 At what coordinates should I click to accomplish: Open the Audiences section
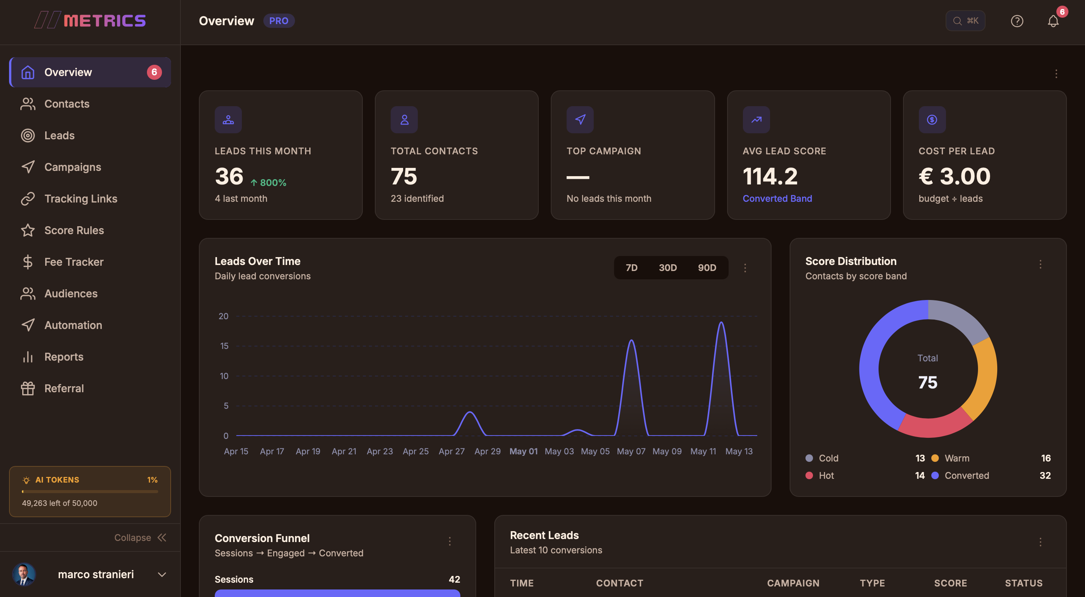coord(90,293)
